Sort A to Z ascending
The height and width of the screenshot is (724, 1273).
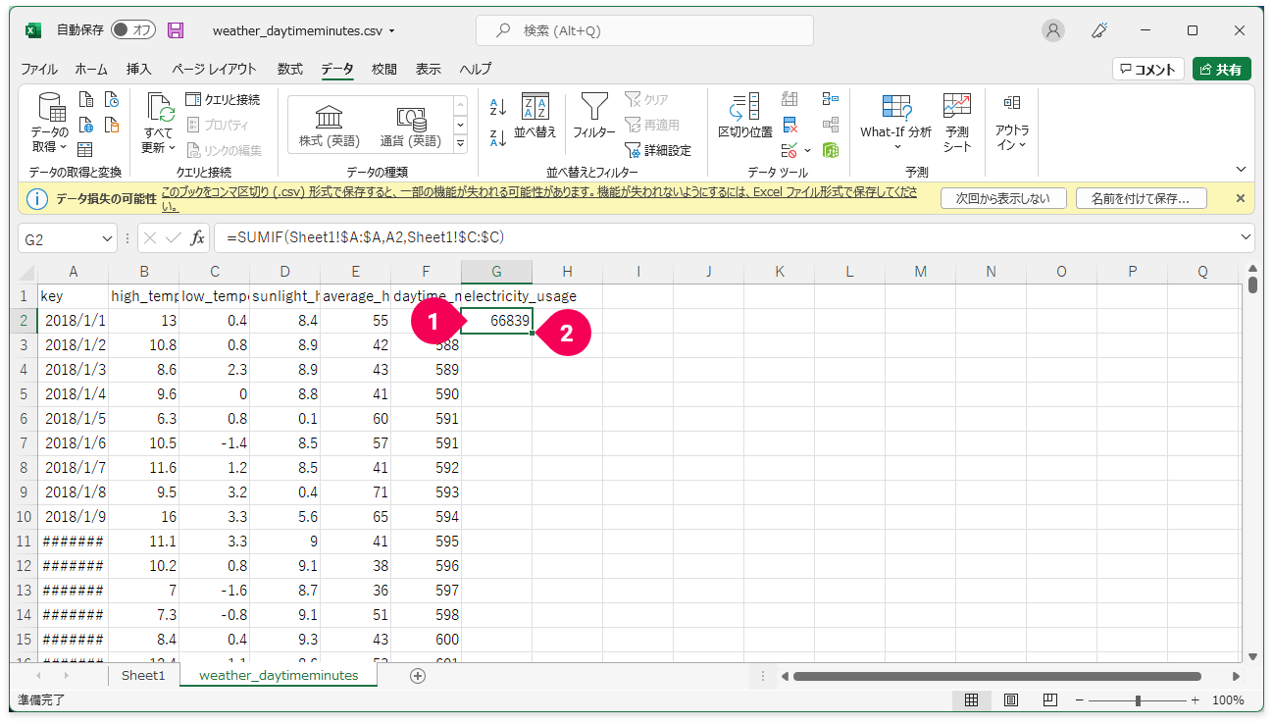(x=498, y=106)
